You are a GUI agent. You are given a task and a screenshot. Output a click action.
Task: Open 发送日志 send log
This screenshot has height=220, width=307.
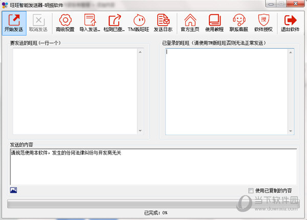tap(163, 23)
